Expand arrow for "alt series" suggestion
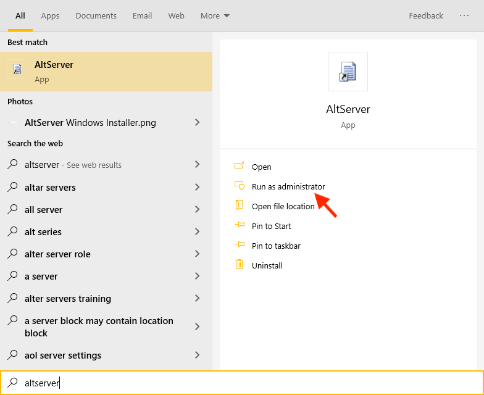Viewport: 484px width, 395px height. click(x=198, y=231)
